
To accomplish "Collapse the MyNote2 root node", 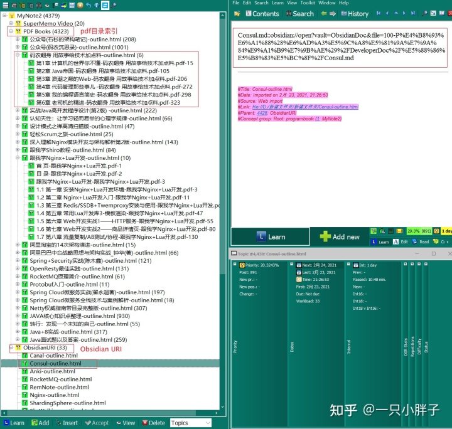I will (4, 15).
